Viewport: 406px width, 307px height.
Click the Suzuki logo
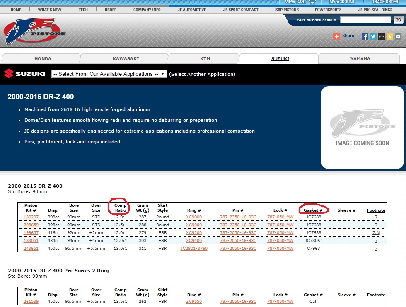coord(24,74)
